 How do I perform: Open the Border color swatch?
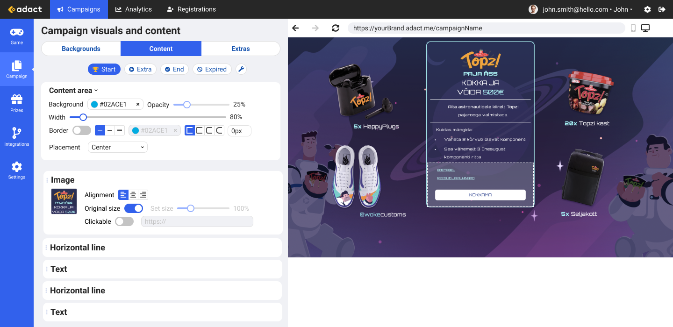coord(136,130)
